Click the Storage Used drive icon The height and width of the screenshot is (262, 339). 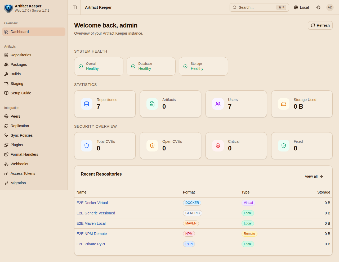pyautogui.click(x=284, y=104)
